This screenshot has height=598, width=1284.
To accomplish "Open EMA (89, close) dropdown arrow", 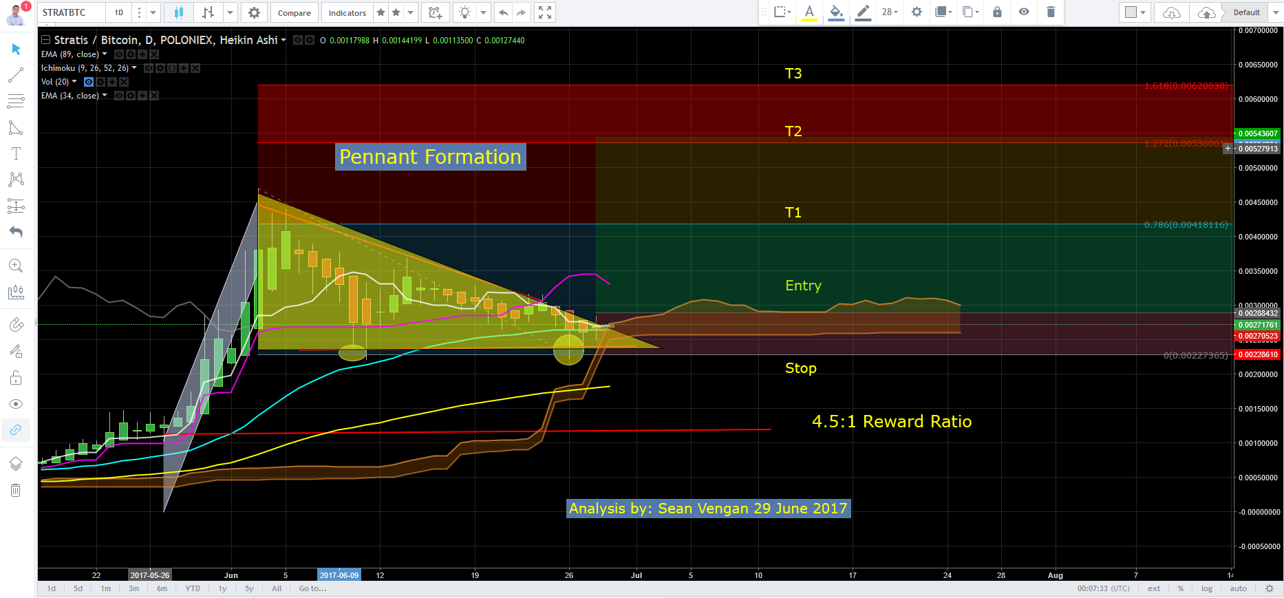I will pyautogui.click(x=105, y=54).
